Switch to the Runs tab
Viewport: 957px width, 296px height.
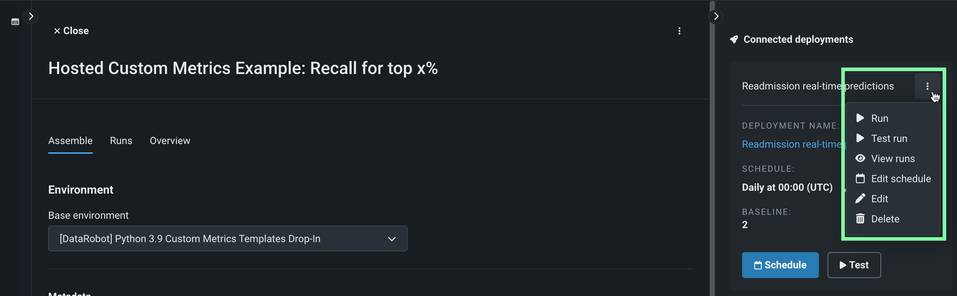(121, 141)
